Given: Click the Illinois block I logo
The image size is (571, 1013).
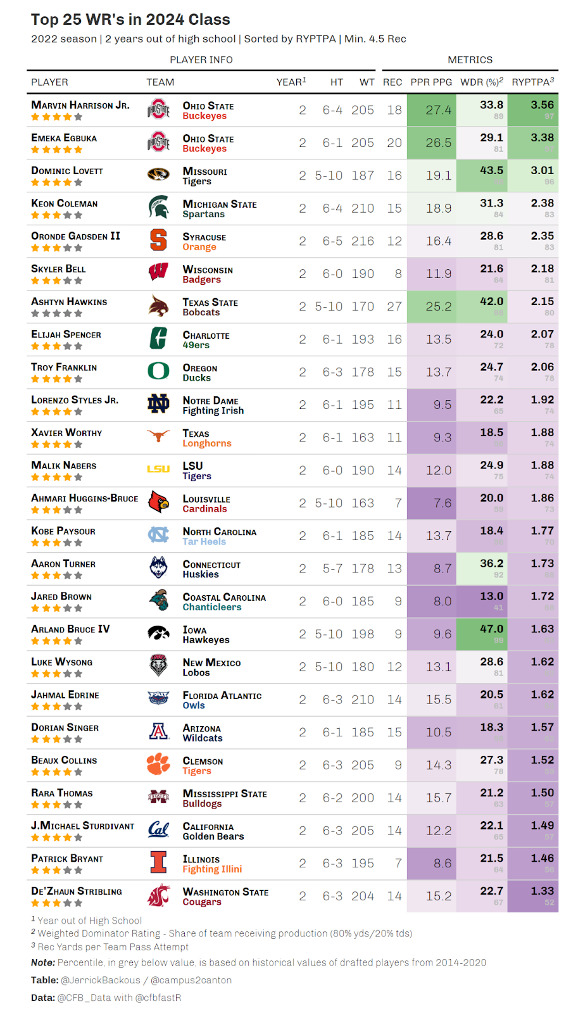Looking at the screenshot, I should click(x=158, y=862).
